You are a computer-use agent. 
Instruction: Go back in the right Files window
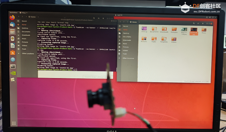120,22
